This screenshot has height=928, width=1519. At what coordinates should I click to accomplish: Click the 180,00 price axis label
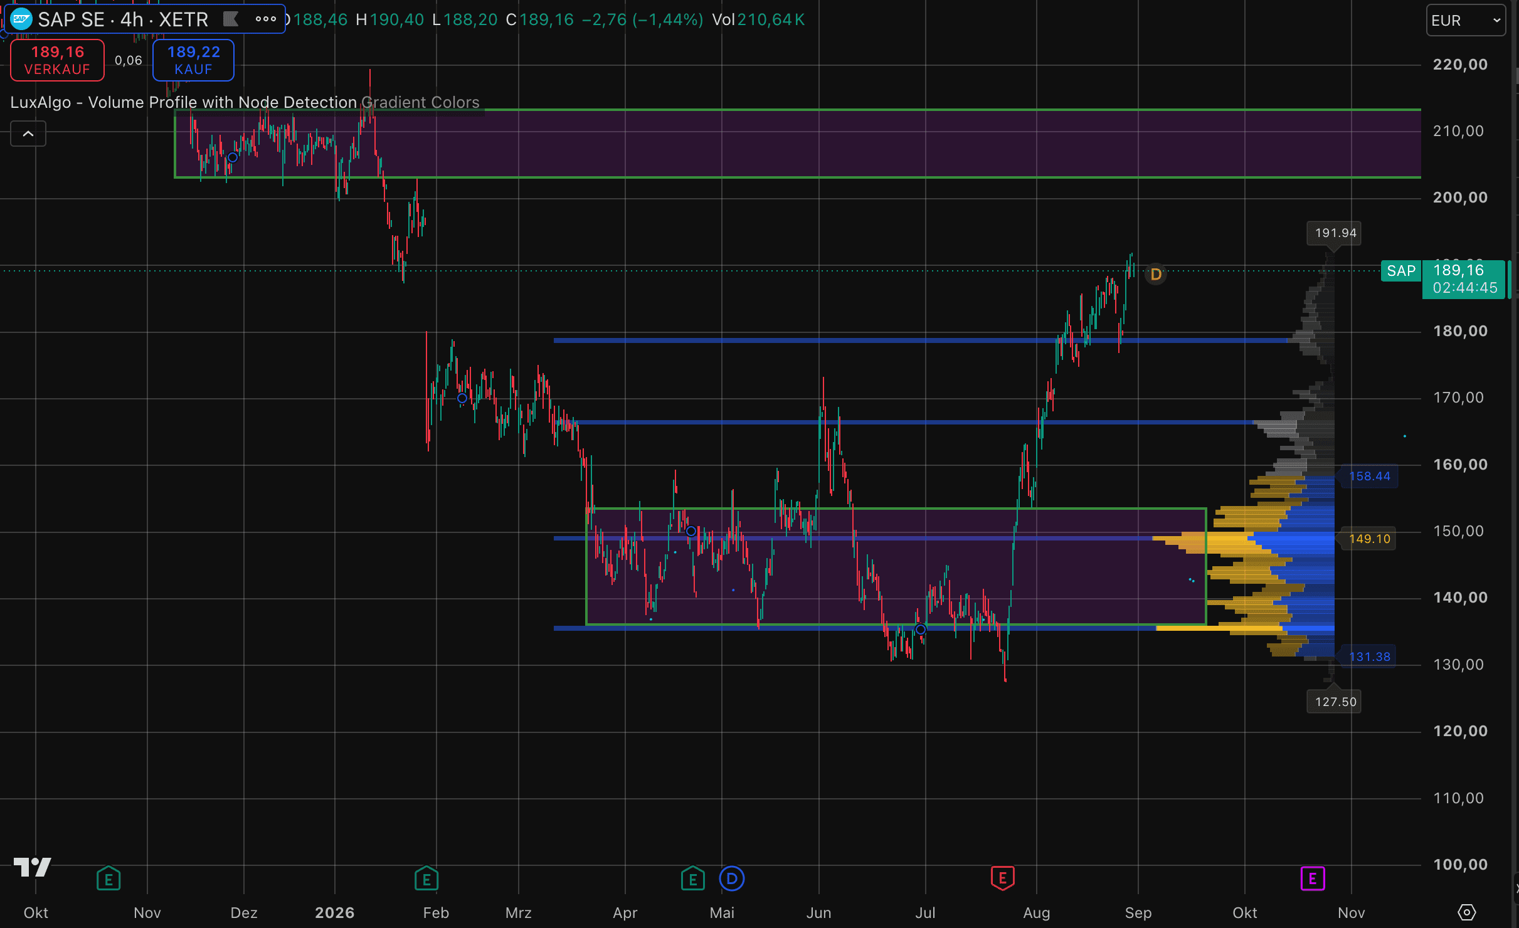[x=1460, y=331]
